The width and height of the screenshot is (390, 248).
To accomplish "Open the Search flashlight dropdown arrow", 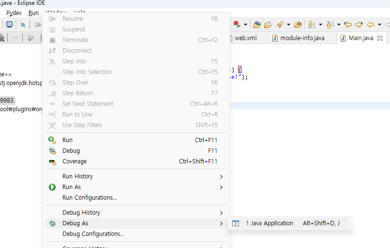I will 288,25.
